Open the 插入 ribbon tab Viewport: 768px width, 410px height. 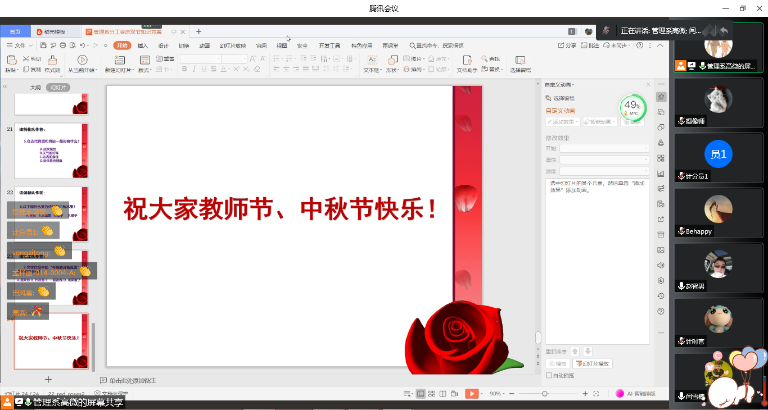pyautogui.click(x=143, y=45)
